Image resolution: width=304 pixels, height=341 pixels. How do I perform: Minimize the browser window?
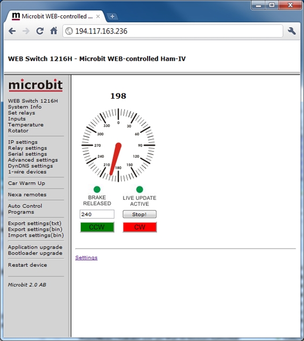tap(258, 5)
